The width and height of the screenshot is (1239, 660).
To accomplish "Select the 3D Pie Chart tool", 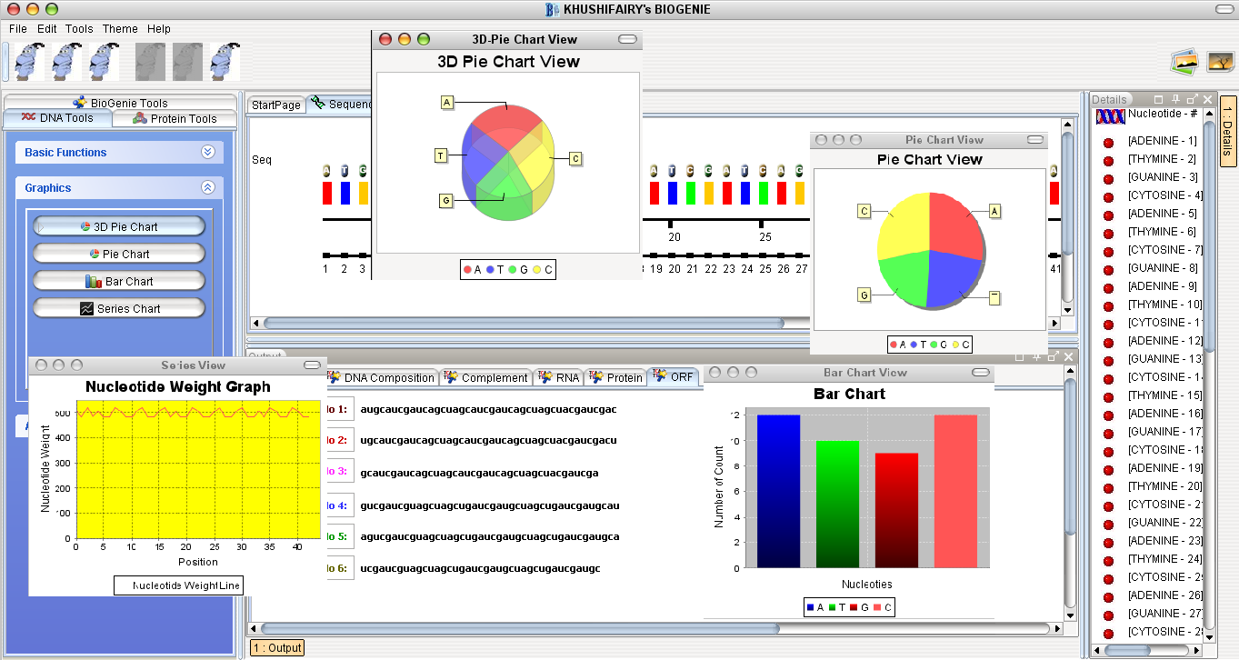I will coord(119,225).
